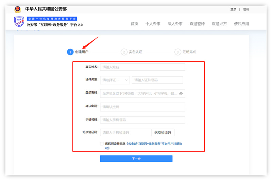Image resolution: width=272 pixels, height=181 pixels.
Task: Open the platform 用户注册协议 link
Action: coord(154,144)
